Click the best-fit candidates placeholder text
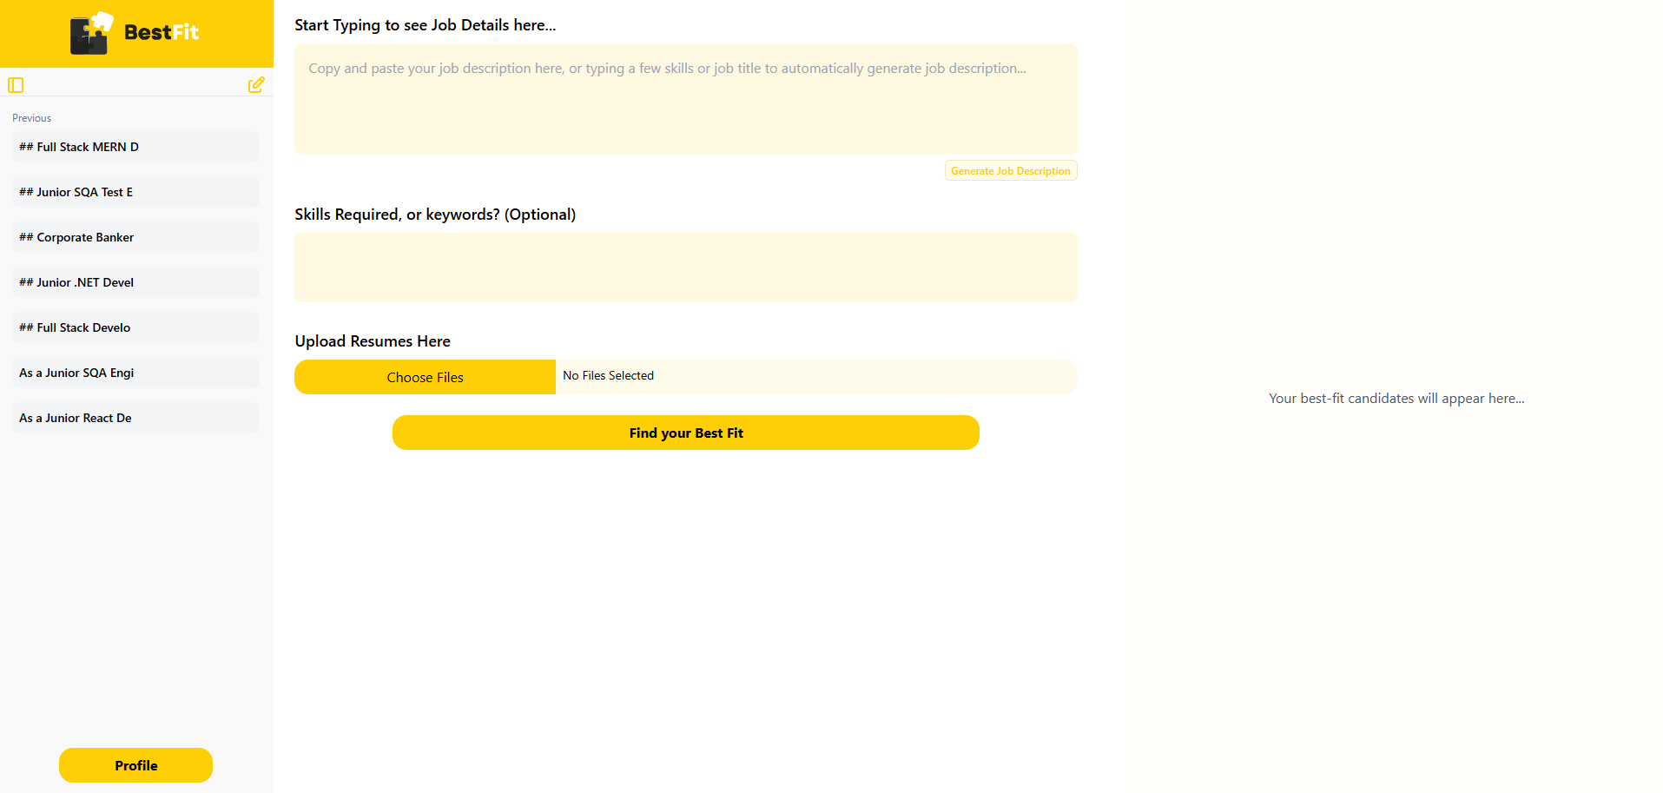Image resolution: width=1663 pixels, height=793 pixels. pyautogui.click(x=1396, y=399)
